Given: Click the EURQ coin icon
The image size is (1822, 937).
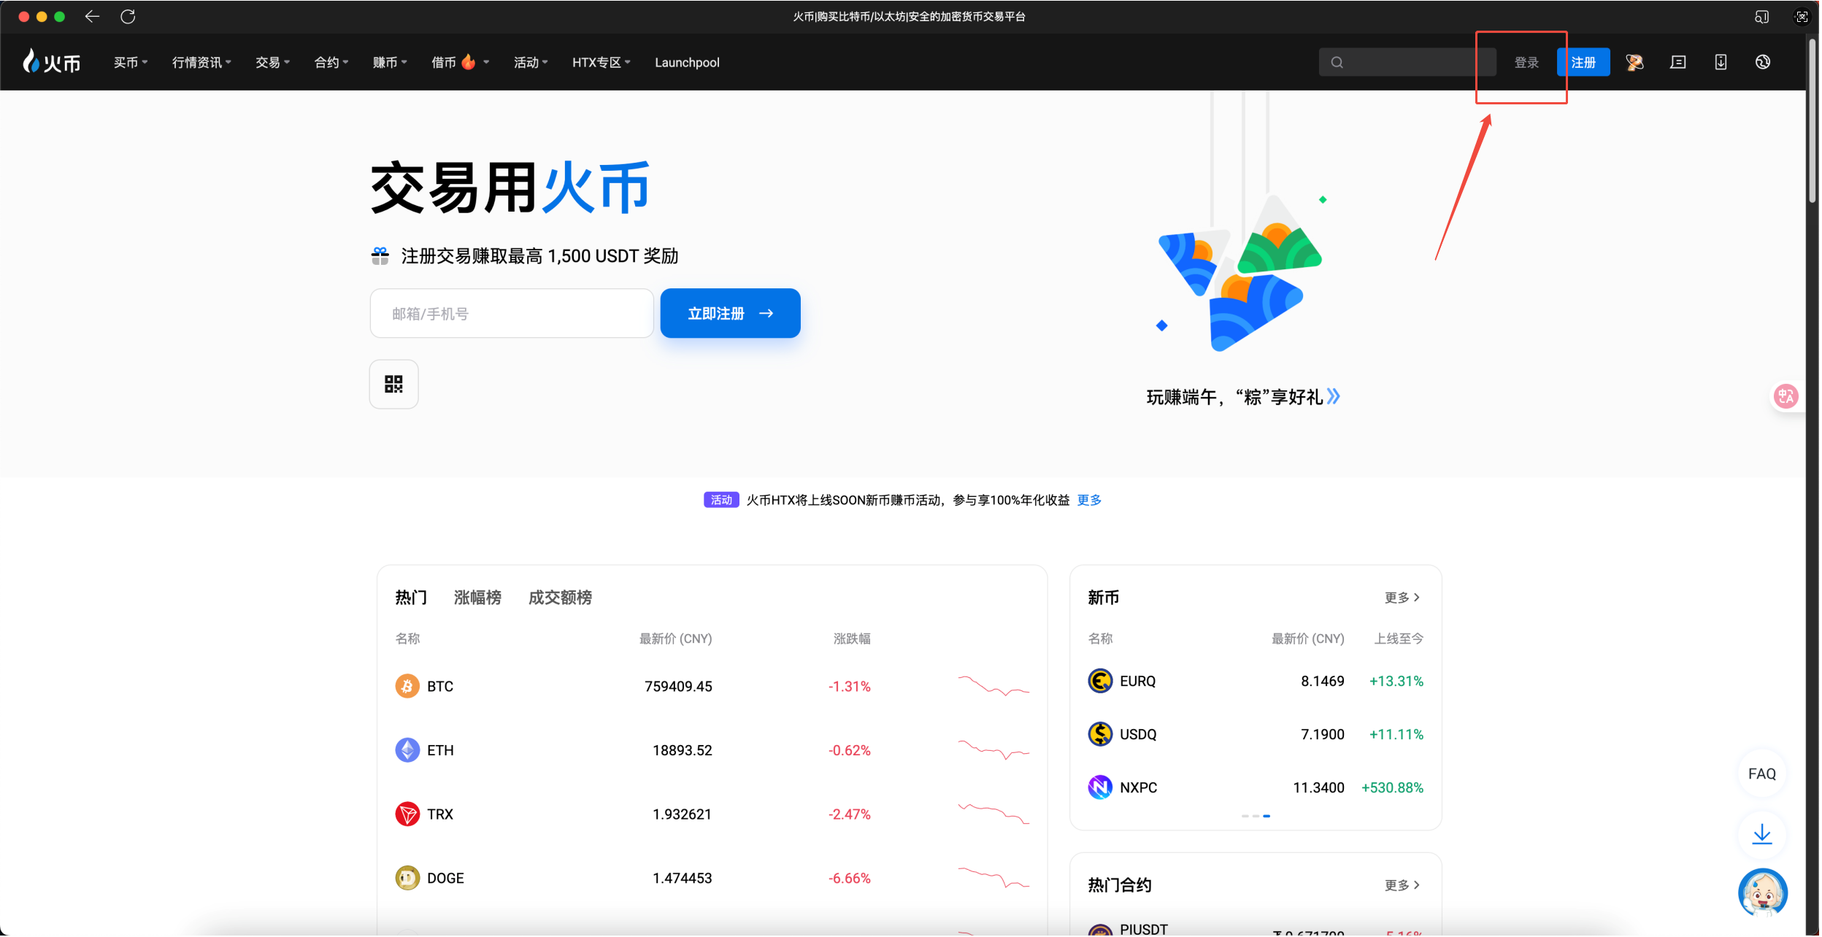Looking at the screenshot, I should (1100, 681).
